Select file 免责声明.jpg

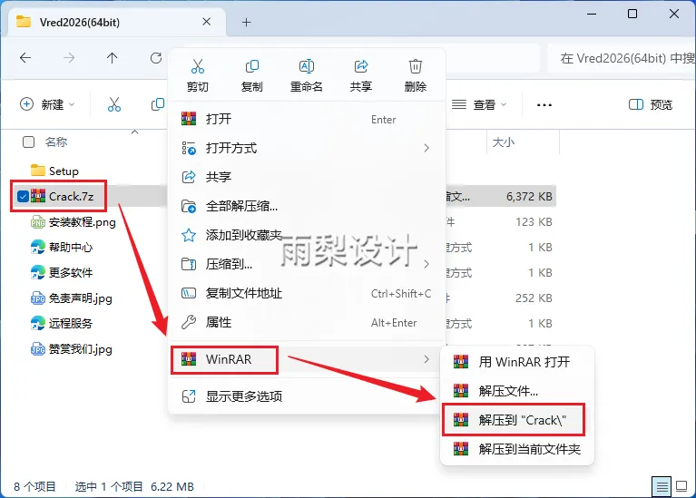72,298
